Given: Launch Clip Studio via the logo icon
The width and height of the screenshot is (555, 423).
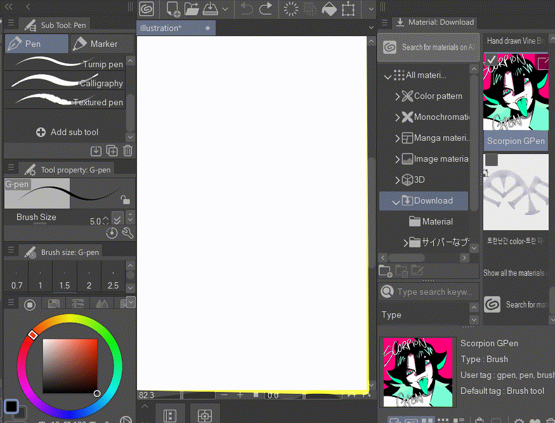Looking at the screenshot, I should [146, 8].
